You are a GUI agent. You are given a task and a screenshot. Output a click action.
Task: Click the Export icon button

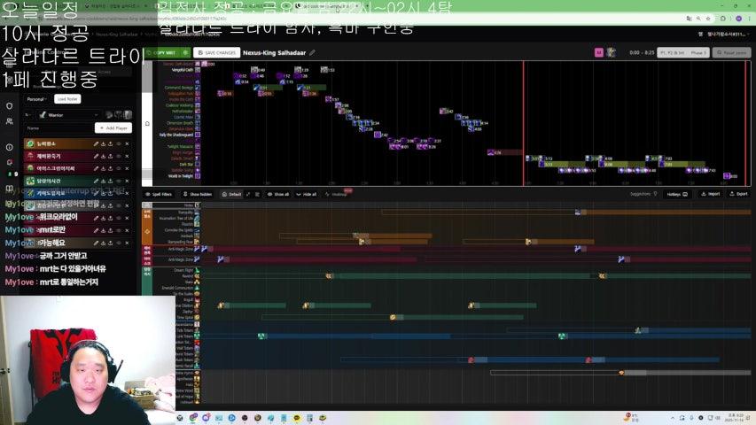(x=737, y=194)
